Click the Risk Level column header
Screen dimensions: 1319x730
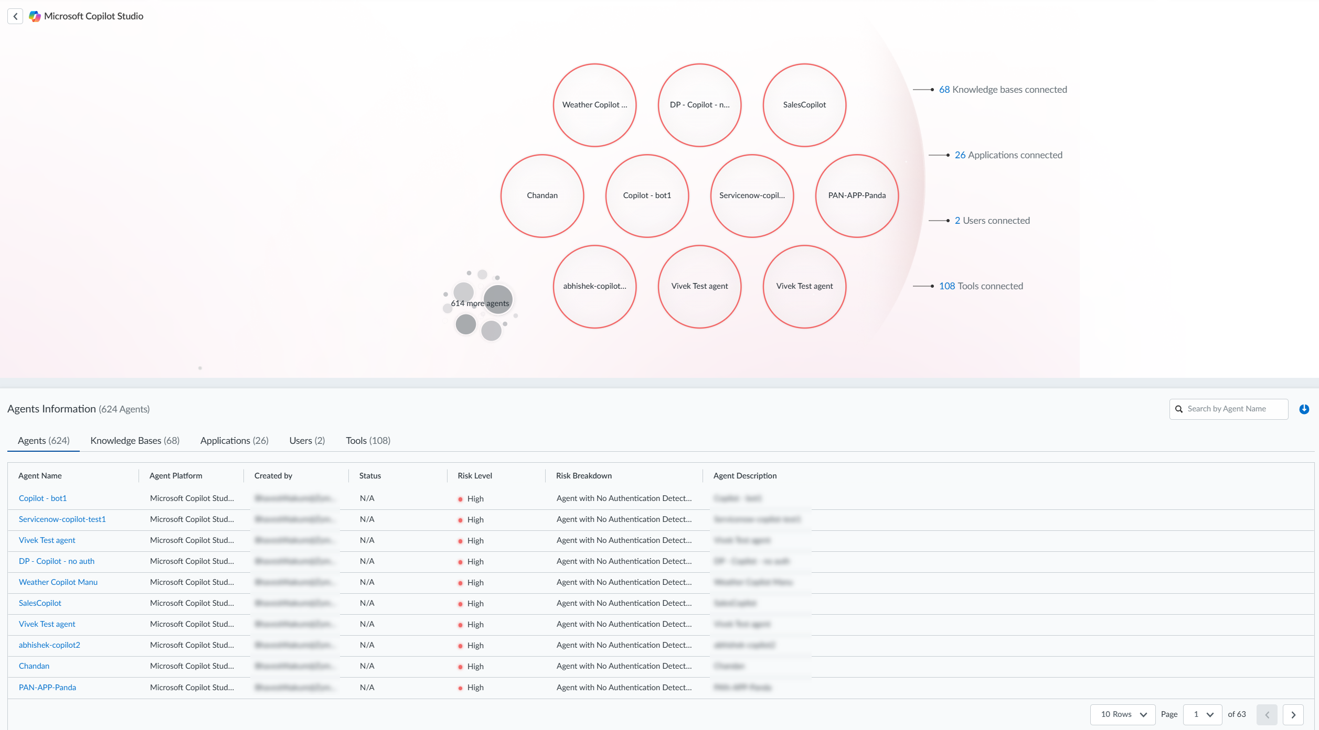point(474,476)
